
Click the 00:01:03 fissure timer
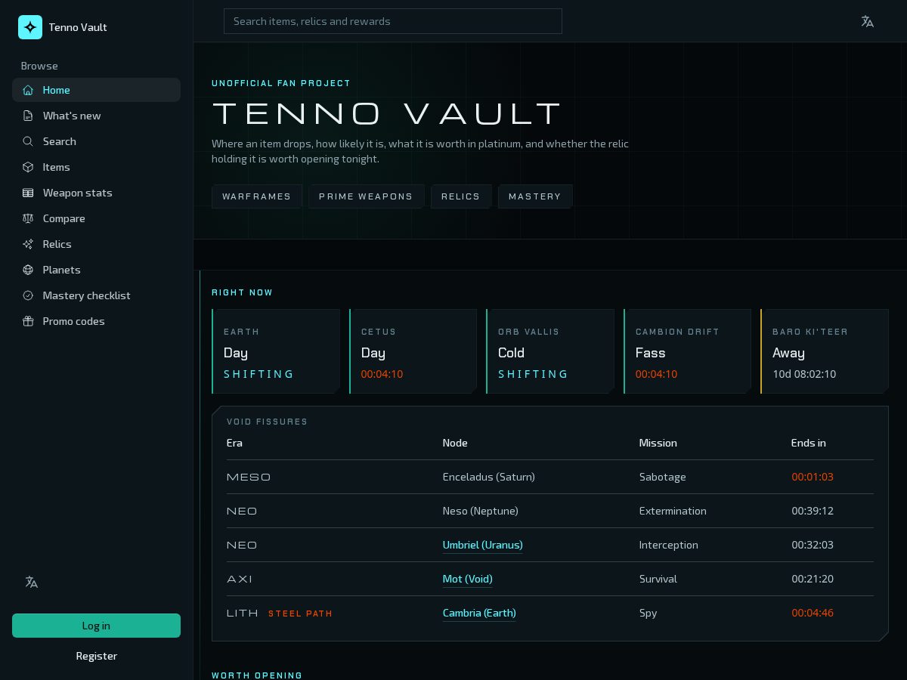click(x=813, y=477)
